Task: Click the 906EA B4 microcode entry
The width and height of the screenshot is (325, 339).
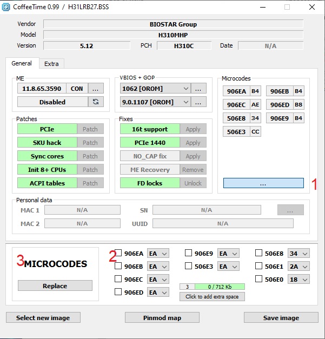Action: (242, 91)
